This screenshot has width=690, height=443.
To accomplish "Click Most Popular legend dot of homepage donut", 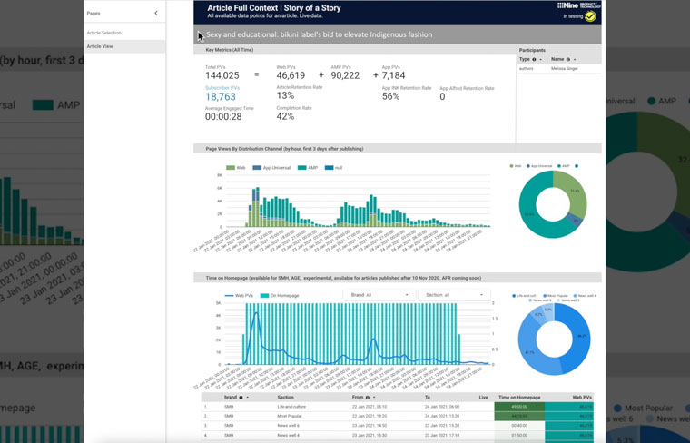I will (545, 296).
